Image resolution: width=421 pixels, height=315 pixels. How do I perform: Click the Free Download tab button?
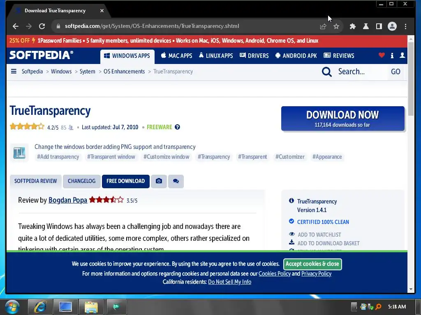point(126,181)
